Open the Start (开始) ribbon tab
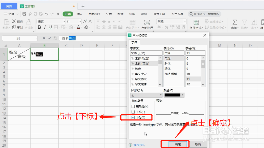264x148 pixels. click(68, 14)
